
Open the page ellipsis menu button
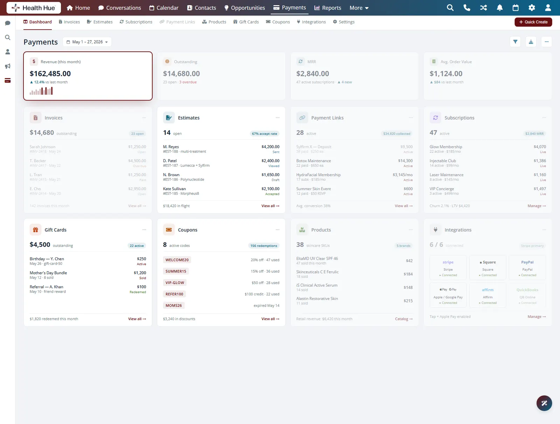tap(547, 42)
